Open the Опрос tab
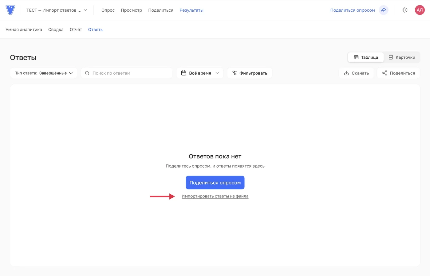This screenshot has height=276, width=430. (108, 10)
